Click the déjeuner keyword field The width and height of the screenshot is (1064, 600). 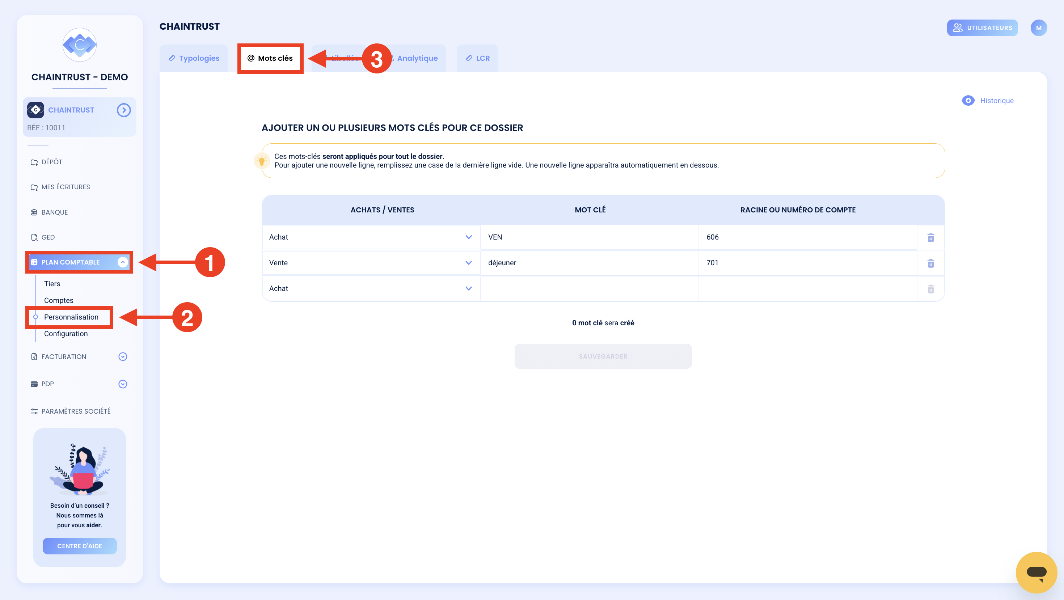click(x=590, y=263)
